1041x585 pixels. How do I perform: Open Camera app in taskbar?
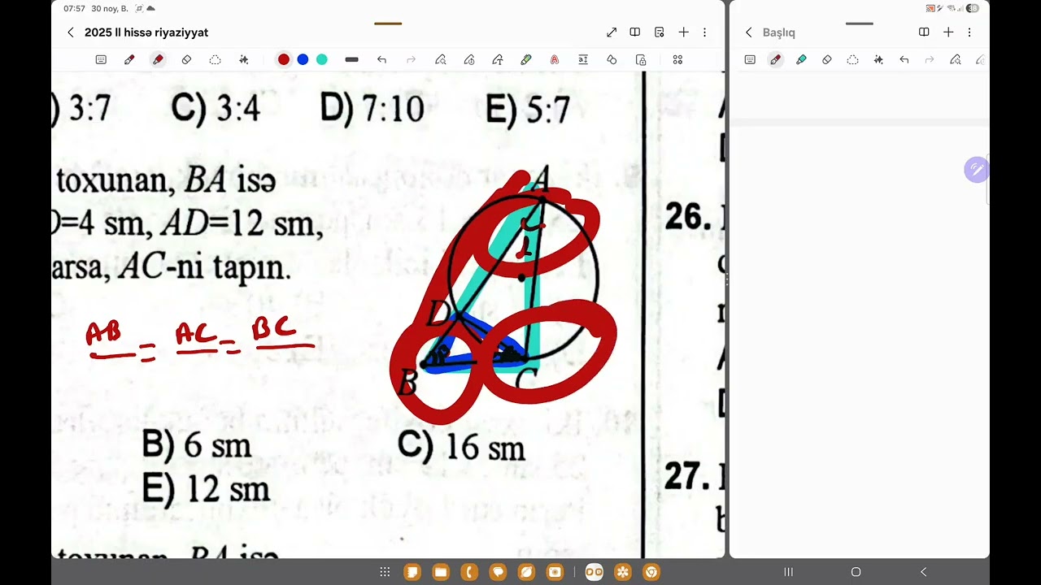tap(555, 572)
